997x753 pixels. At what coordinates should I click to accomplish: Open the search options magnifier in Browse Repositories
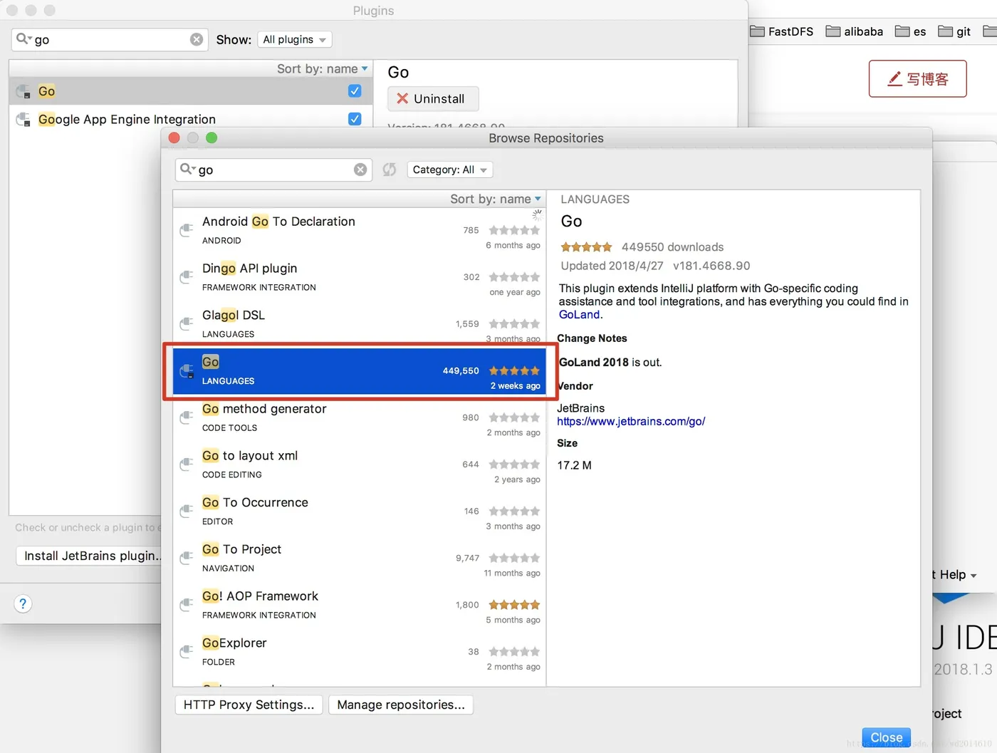[x=187, y=169]
